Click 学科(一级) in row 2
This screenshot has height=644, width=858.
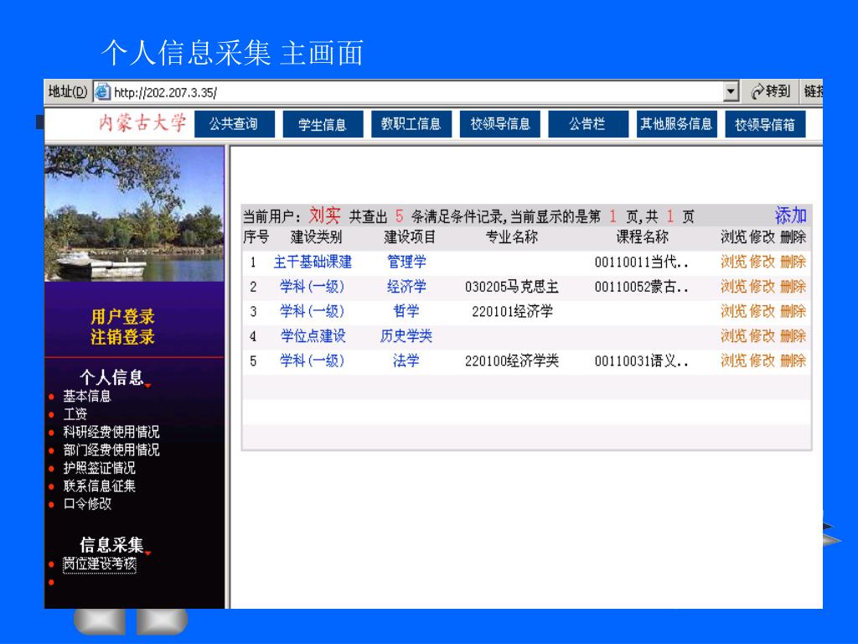312,287
